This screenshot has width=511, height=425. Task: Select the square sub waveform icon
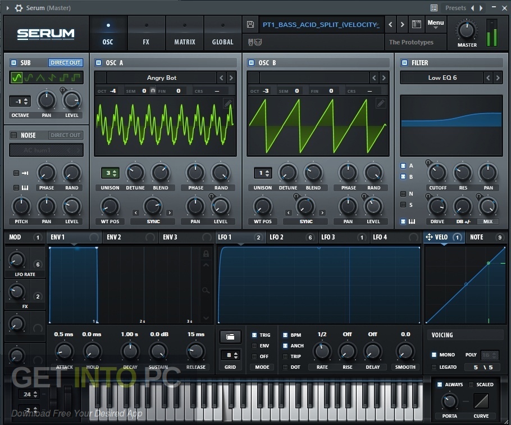(x=64, y=78)
